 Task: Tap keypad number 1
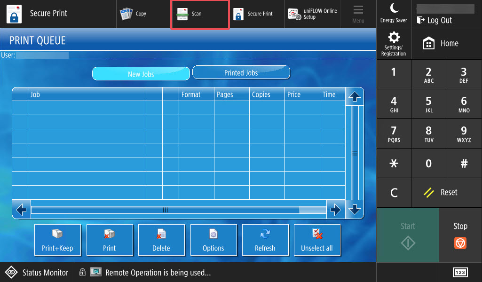[394, 74]
